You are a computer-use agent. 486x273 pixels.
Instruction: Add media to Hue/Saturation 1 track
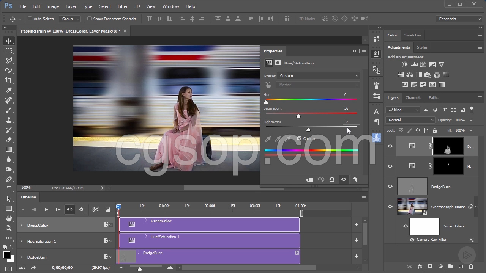click(x=356, y=240)
